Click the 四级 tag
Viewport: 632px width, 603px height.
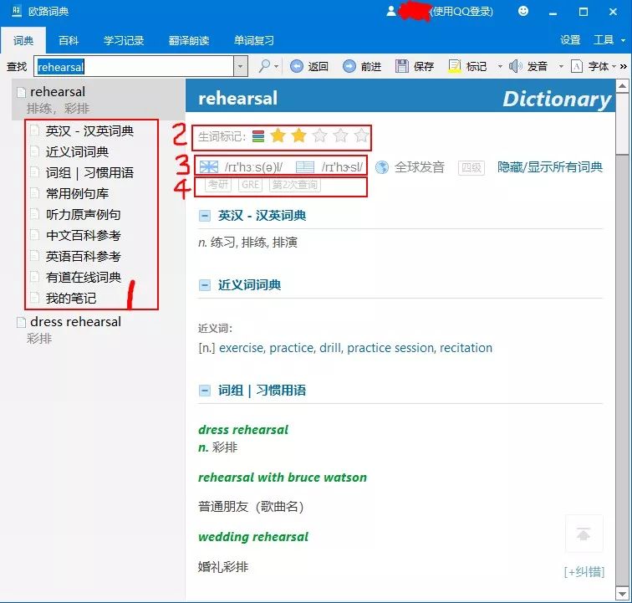pyautogui.click(x=471, y=167)
